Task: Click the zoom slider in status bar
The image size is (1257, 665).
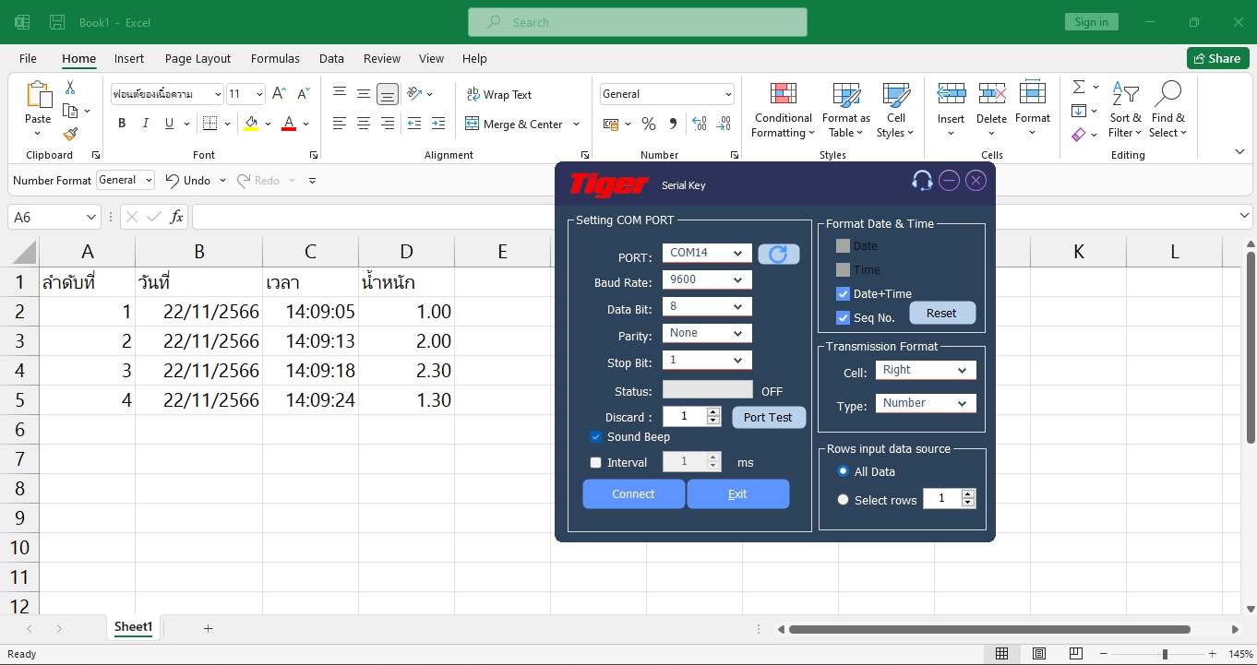Action: coord(1165,654)
